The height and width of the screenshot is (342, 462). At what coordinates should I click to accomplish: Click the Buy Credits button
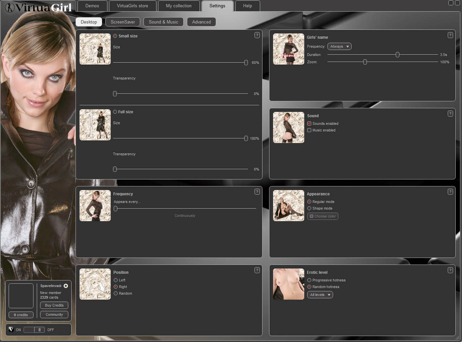click(x=54, y=305)
